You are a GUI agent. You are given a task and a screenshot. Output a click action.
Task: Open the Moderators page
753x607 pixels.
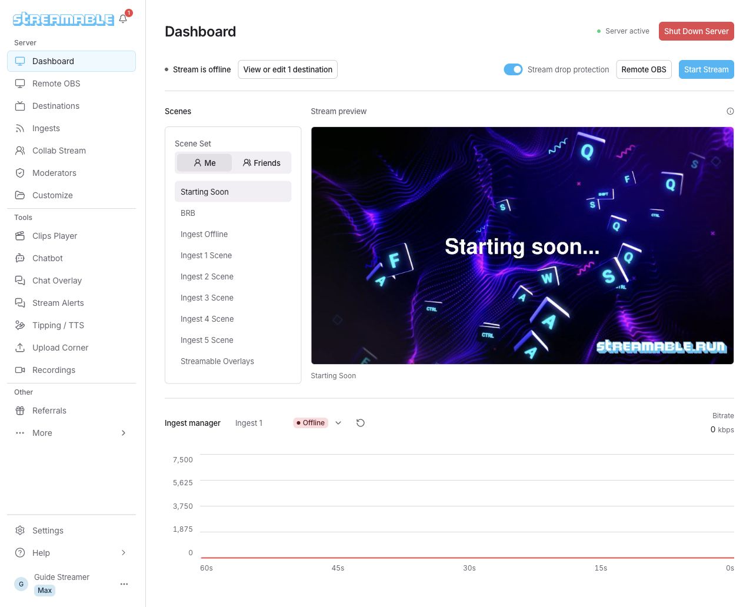(x=71, y=173)
